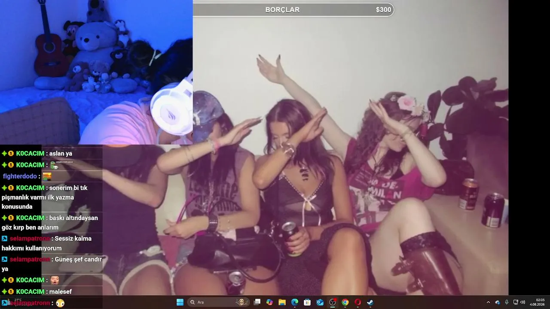550x309 pixels.
Task: Click the face emote above 'malesef'
Action: point(55,280)
